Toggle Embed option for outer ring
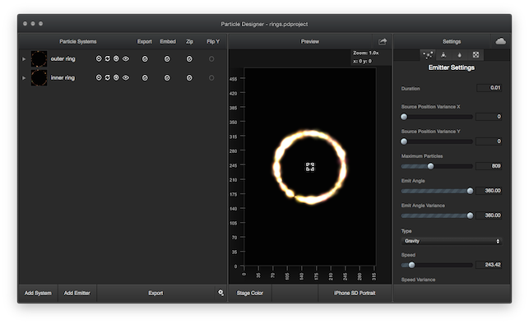Image resolution: width=529 pixels, height=324 pixels. [167, 59]
